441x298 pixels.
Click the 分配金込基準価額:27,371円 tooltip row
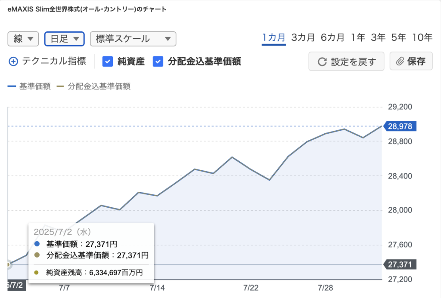pyautogui.click(x=91, y=255)
